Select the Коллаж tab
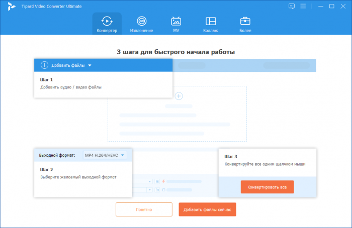 (x=211, y=24)
